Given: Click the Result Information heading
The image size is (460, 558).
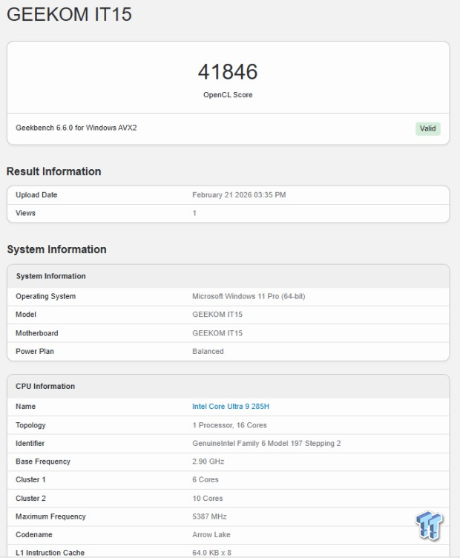Looking at the screenshot, I should pyautogui.click(x=53, y=171).
